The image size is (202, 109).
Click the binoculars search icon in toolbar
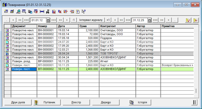(x=48, y=11)
